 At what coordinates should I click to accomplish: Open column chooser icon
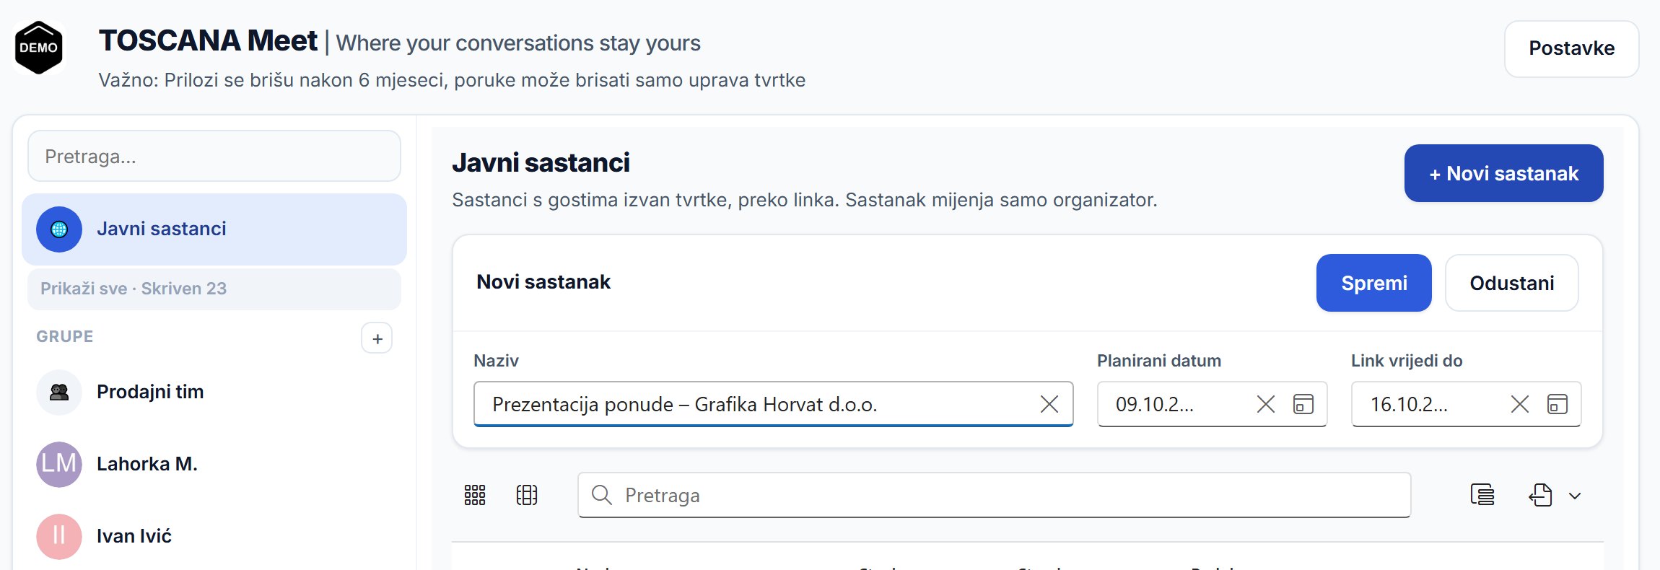coord(527,495)
